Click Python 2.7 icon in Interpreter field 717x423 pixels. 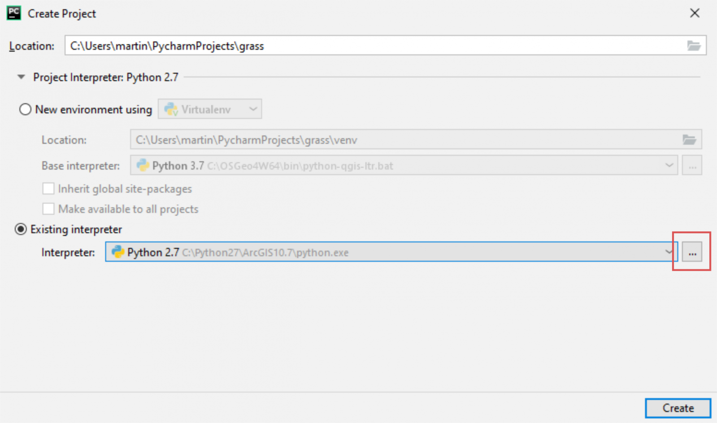(x=117, y=252)
